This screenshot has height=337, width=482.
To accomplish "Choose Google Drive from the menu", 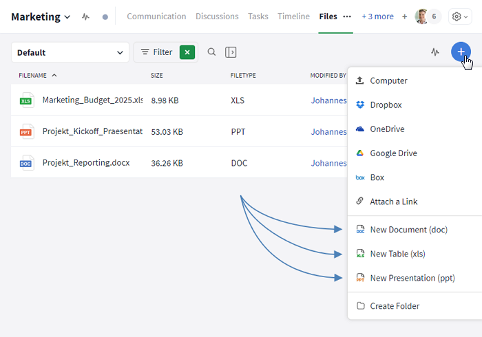I will [x=415, y=153].
